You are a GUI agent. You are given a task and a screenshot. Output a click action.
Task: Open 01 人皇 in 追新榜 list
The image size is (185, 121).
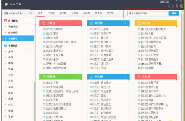50,83
